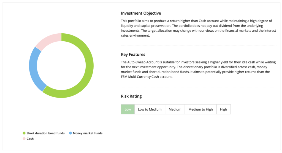Click the Investment Objective description paragraph
Viewport: 282px width, 153px height.
198,28
